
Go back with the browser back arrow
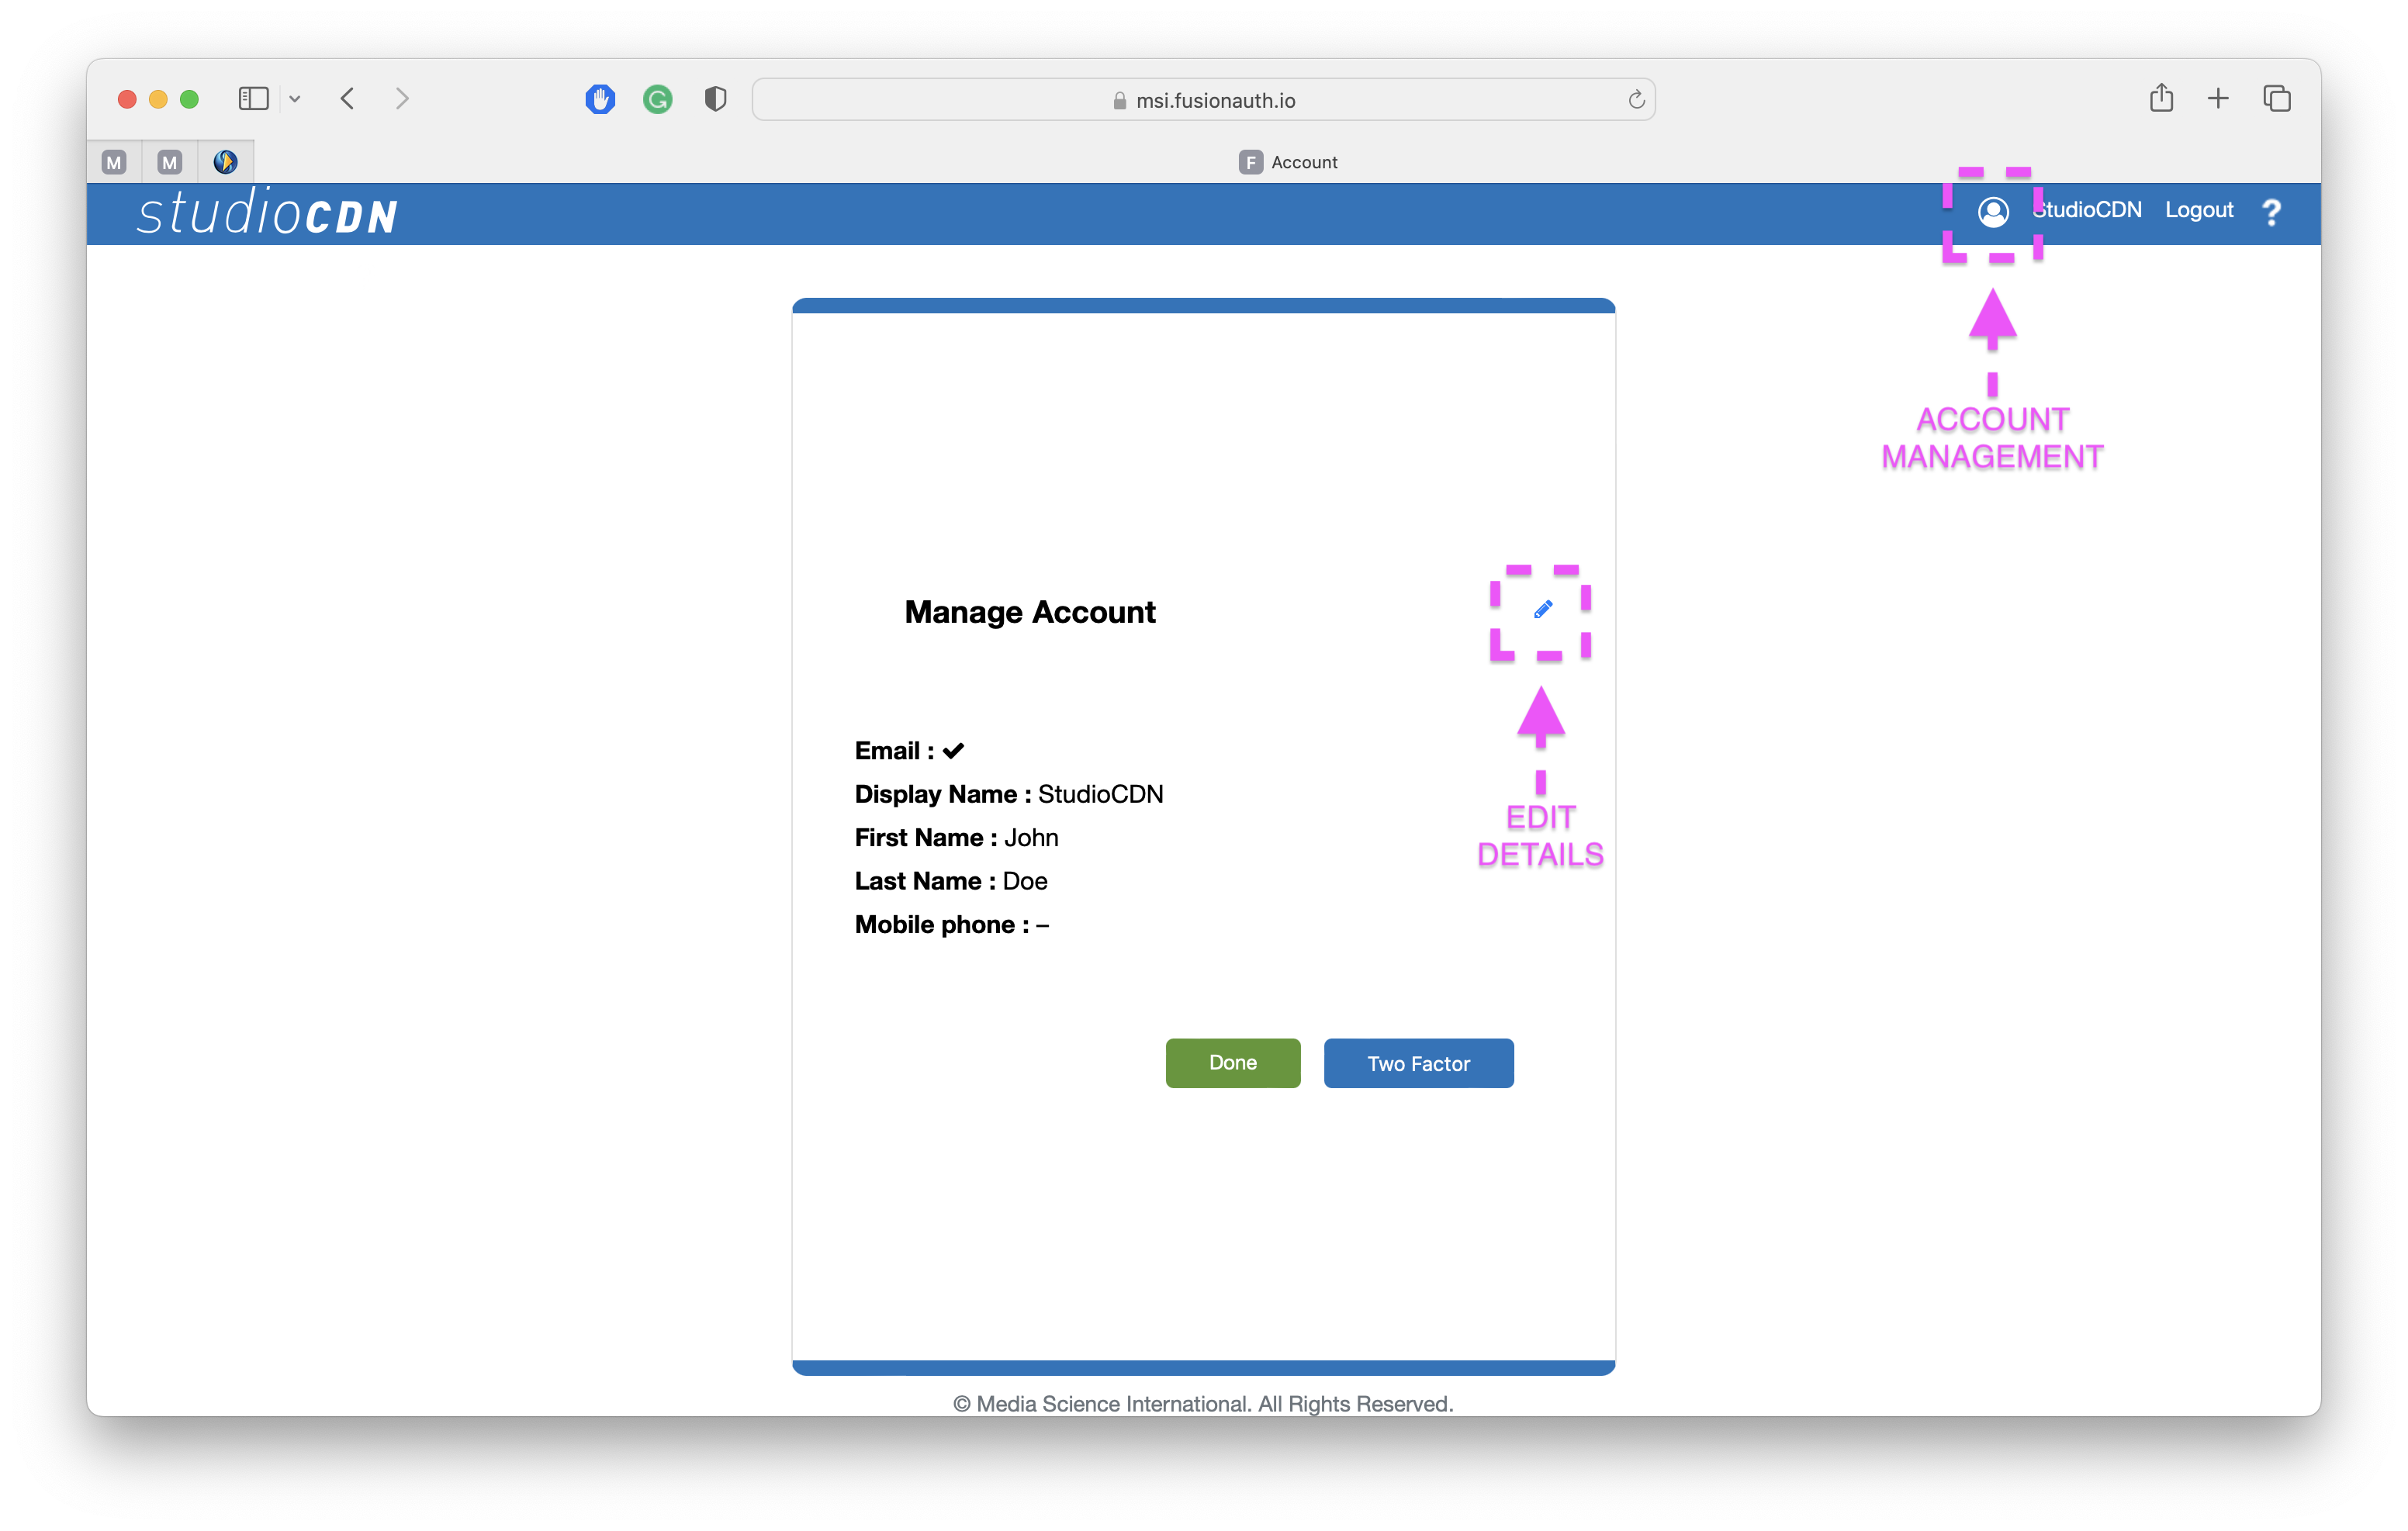[x=347, y=99]
